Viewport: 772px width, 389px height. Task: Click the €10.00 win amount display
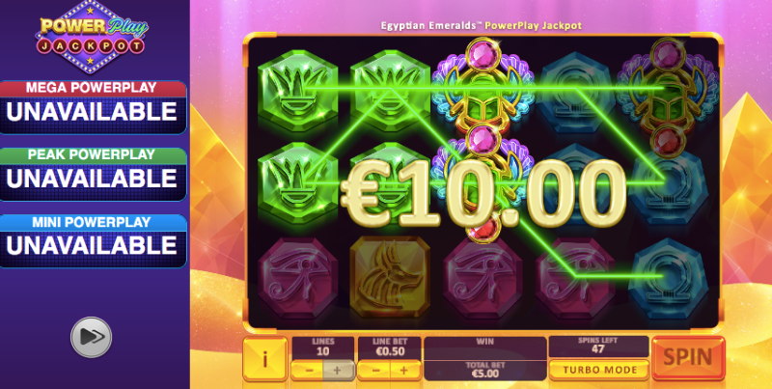[483, 193]
